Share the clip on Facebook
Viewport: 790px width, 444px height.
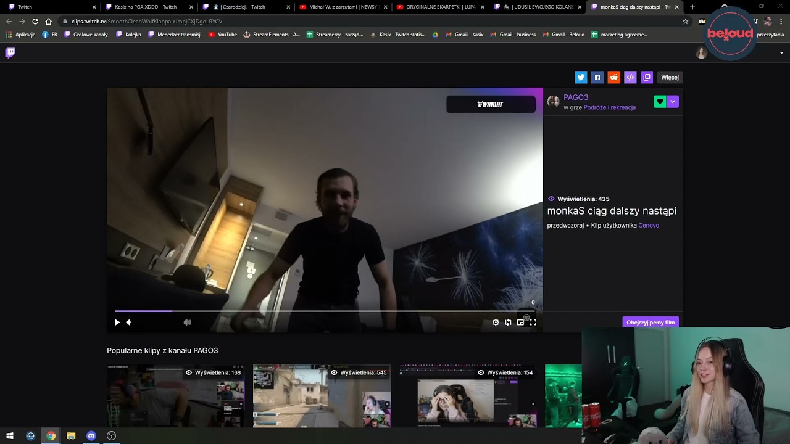pos(597,77)
